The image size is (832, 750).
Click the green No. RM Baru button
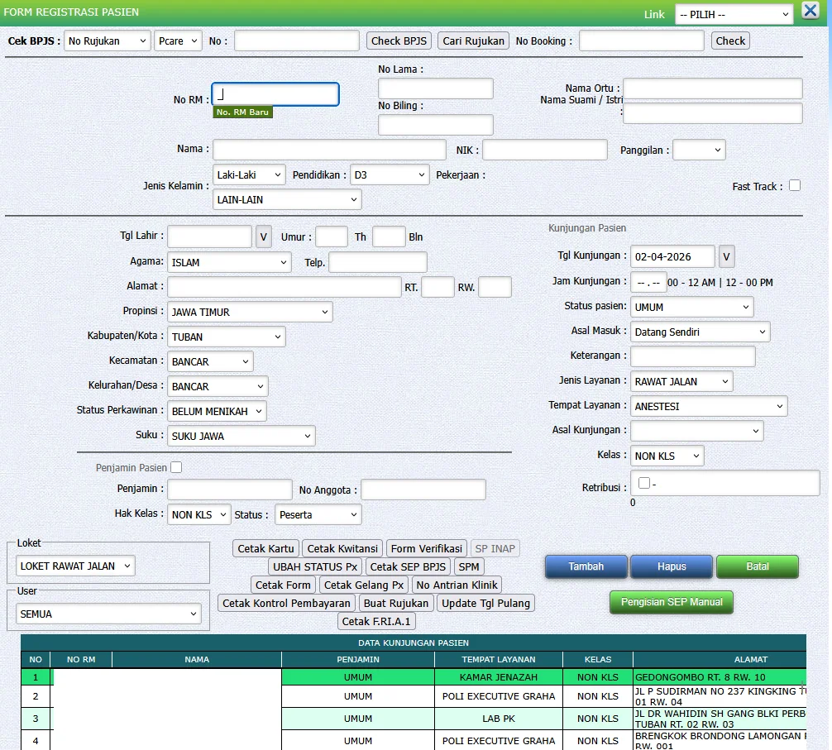coord(242,112)
